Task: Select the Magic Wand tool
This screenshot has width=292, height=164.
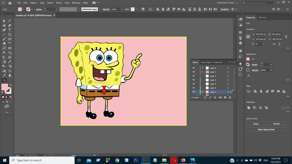Action: [10, 21]
